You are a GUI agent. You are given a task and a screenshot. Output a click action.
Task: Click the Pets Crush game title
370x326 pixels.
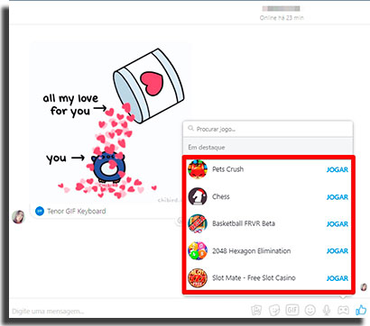[x=228, y=169]
